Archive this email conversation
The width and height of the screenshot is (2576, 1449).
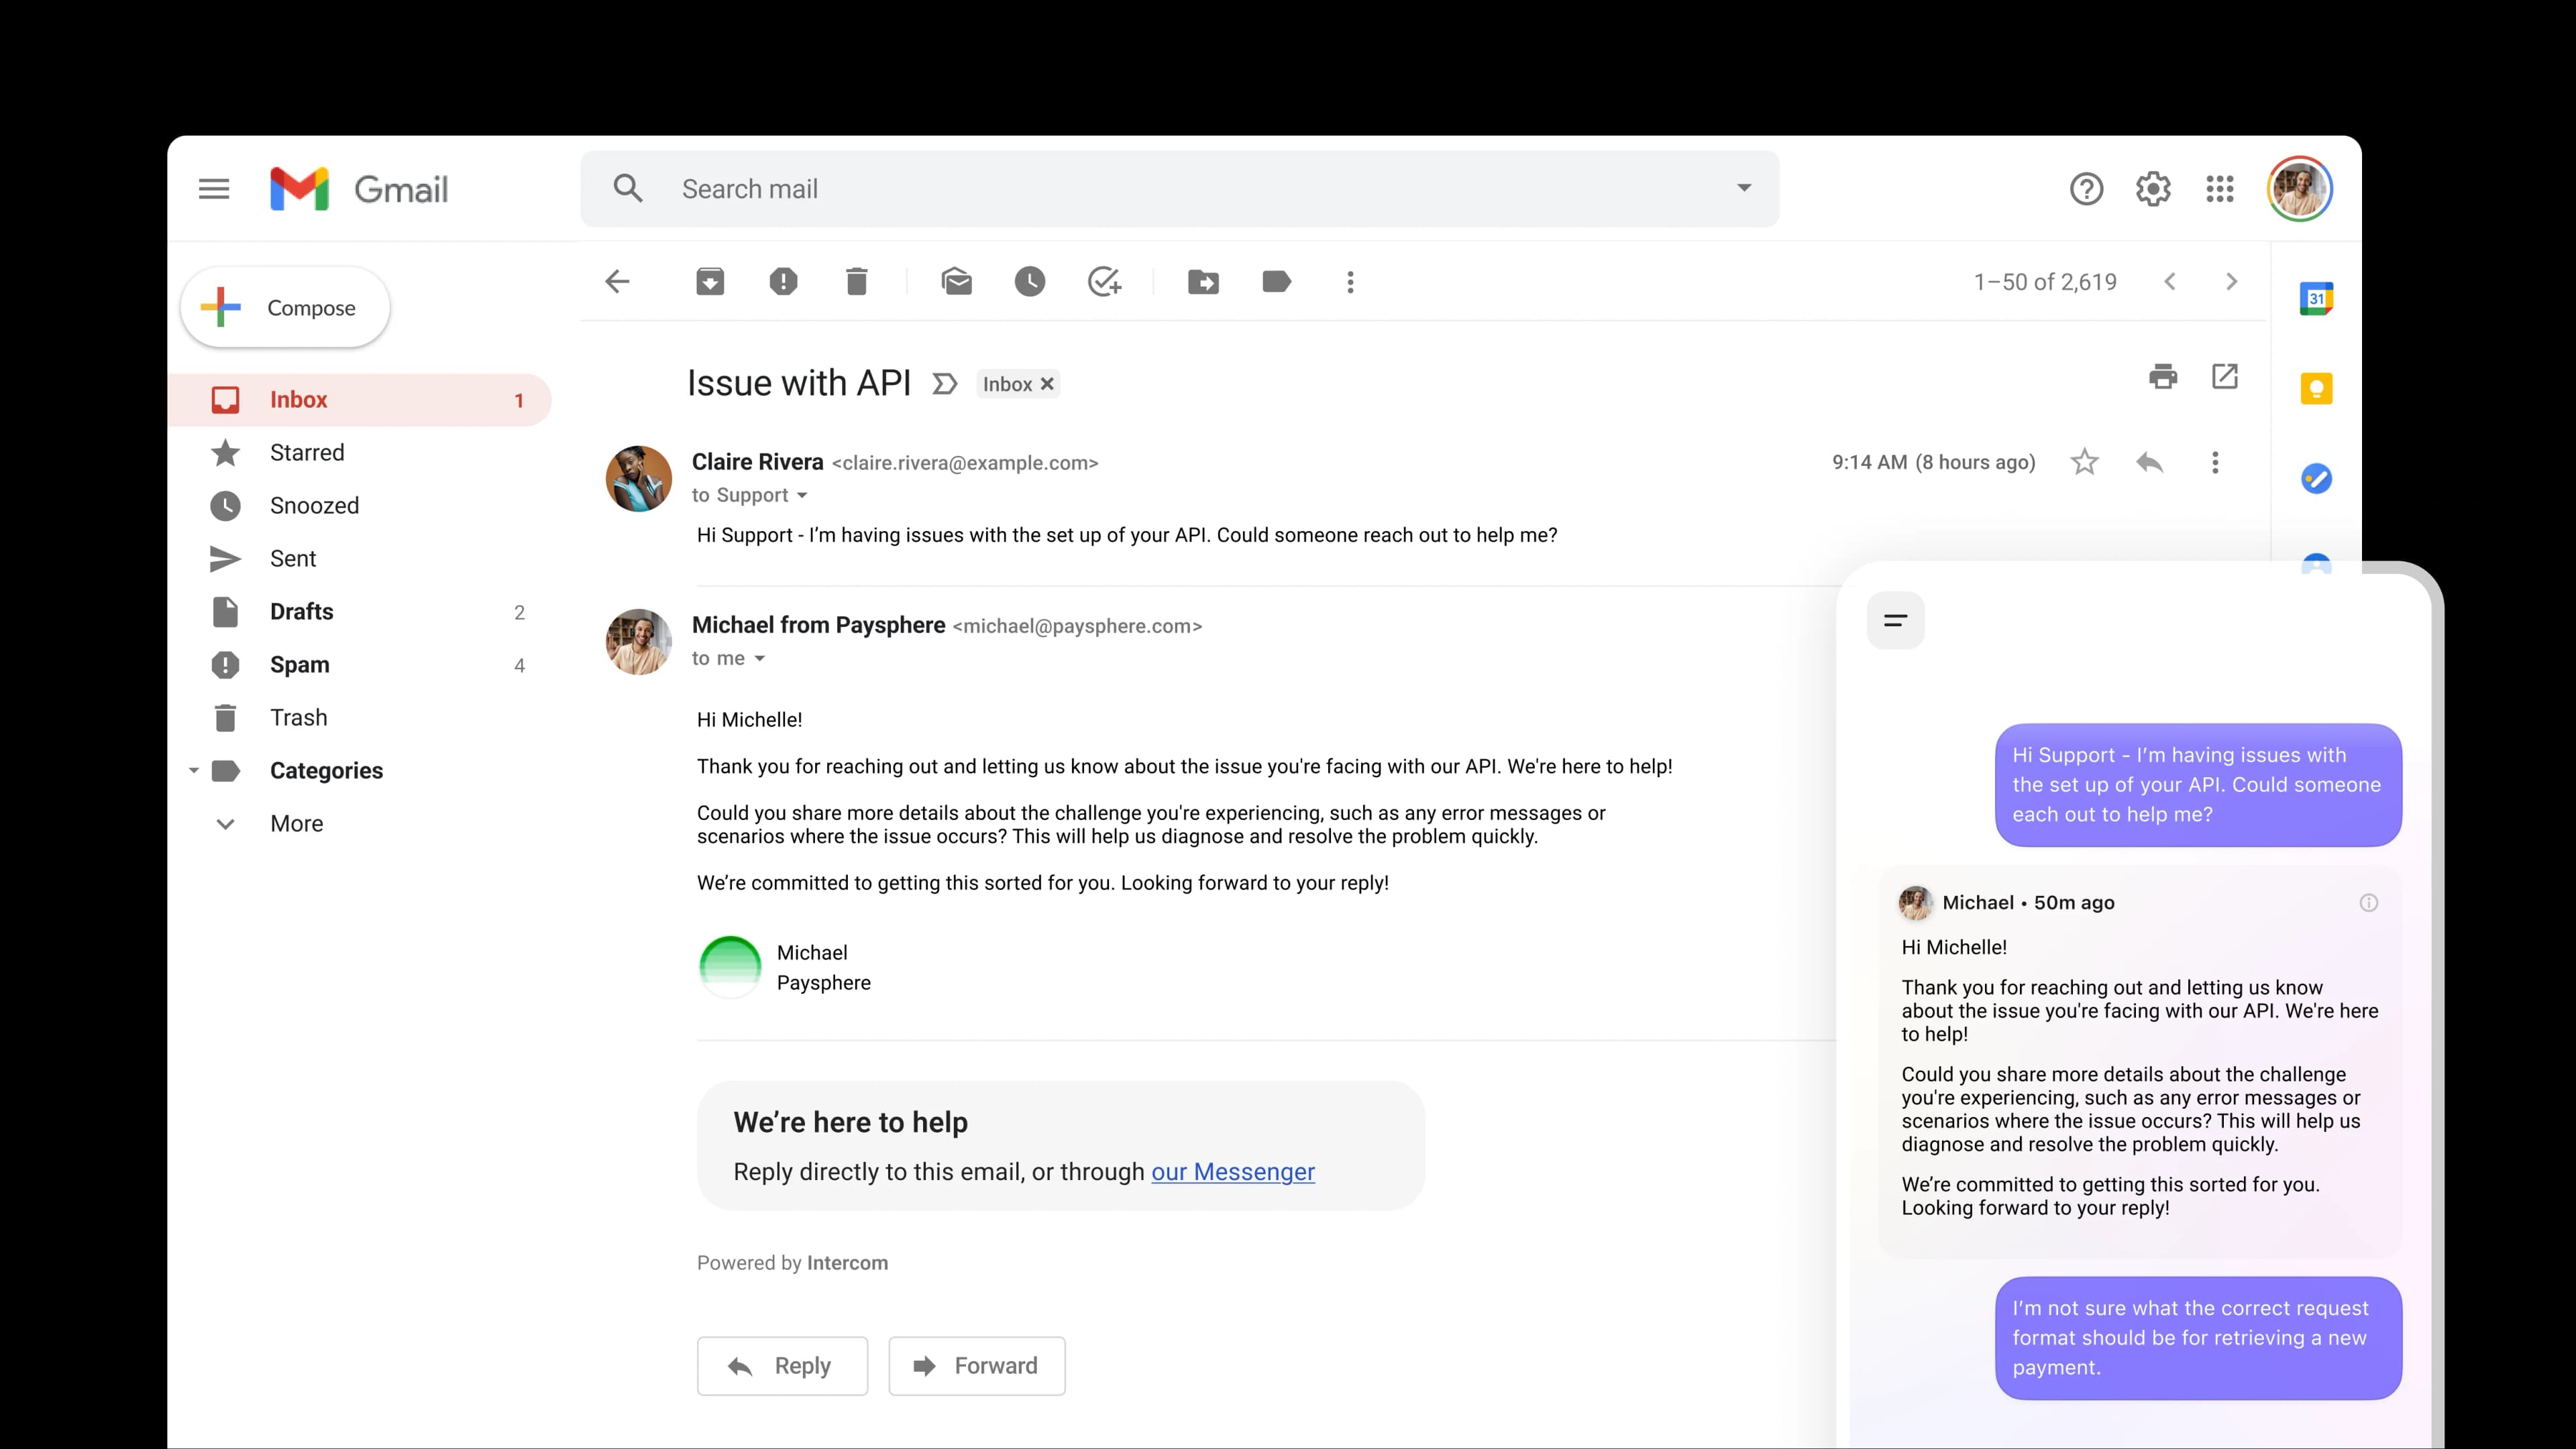click(710, 282)
